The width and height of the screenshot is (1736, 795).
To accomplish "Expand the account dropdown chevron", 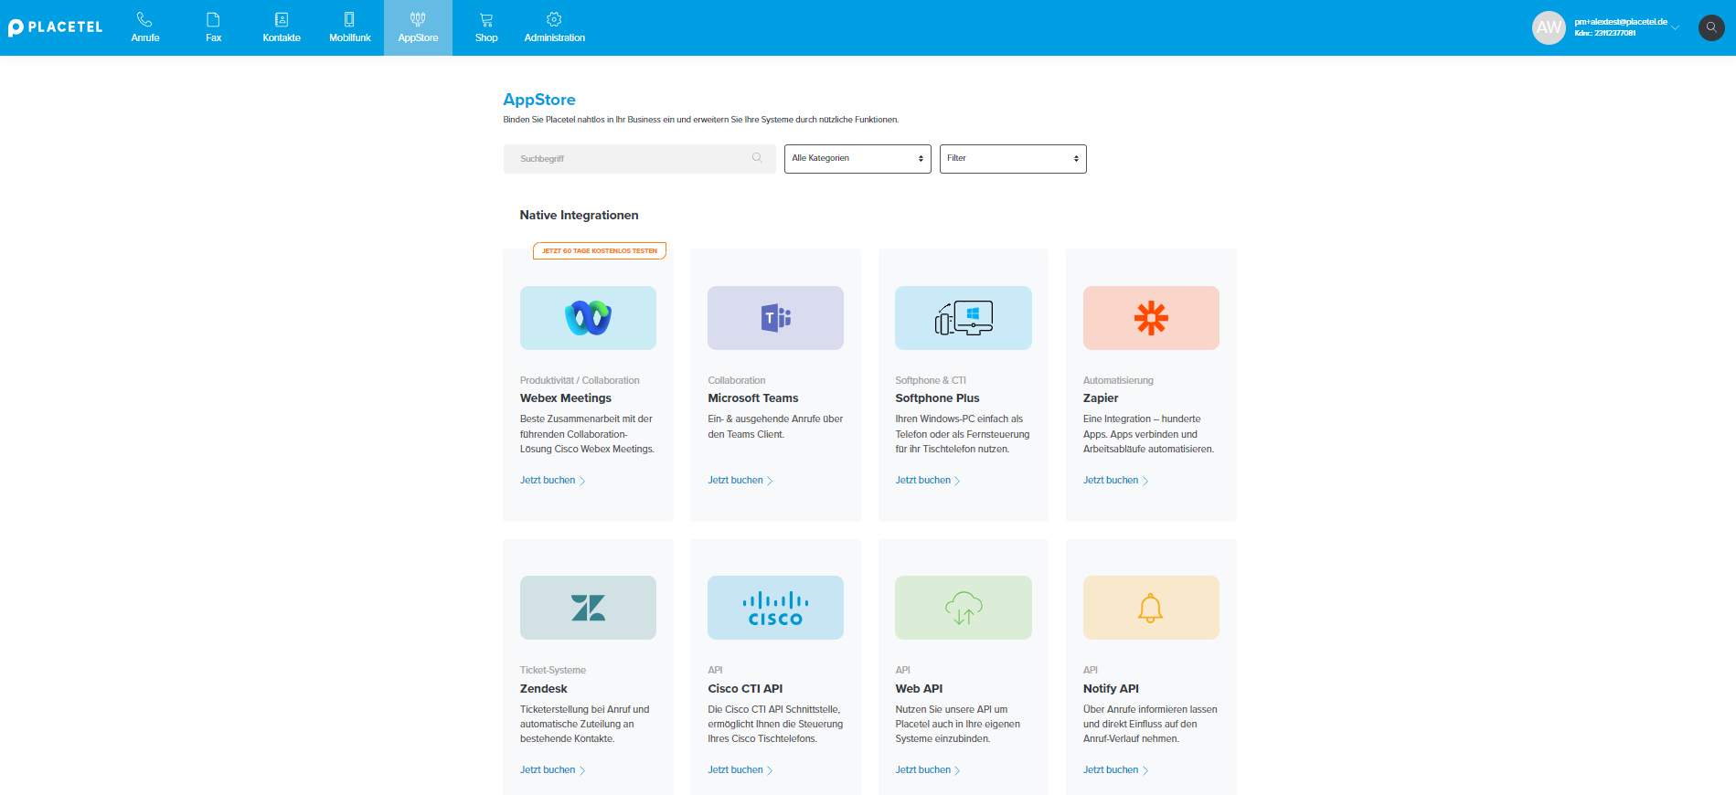I will (x=1676, y=27).
